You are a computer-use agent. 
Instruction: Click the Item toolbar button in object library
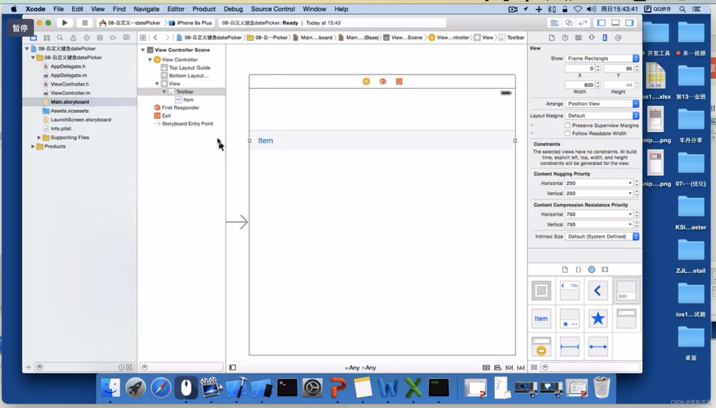(x=541, y=318)
